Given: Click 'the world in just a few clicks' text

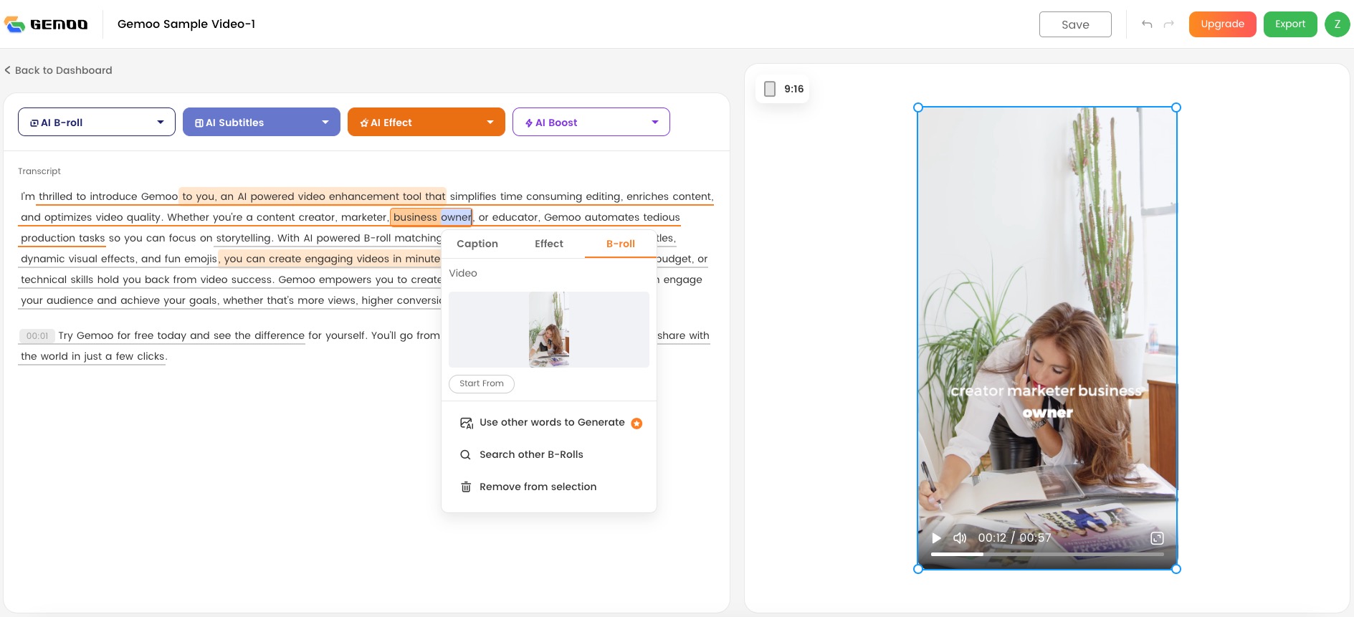Looking at the screenshot, I should tap(93, 356).
